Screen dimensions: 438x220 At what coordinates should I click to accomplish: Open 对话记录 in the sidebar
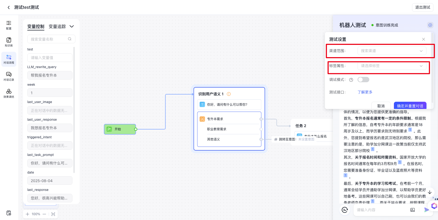9,76
